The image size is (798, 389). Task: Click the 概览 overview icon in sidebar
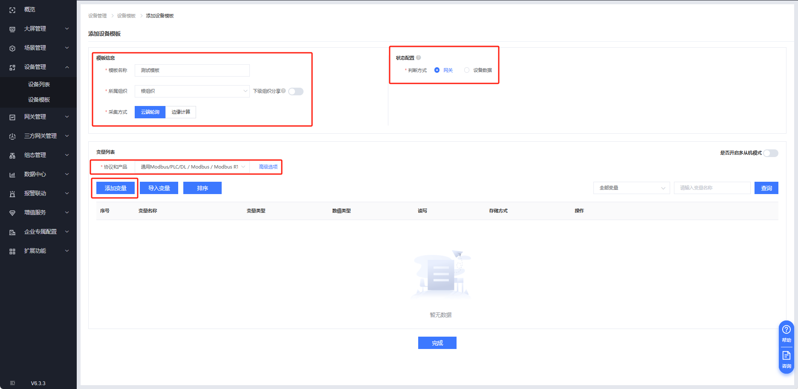[12, 10]
